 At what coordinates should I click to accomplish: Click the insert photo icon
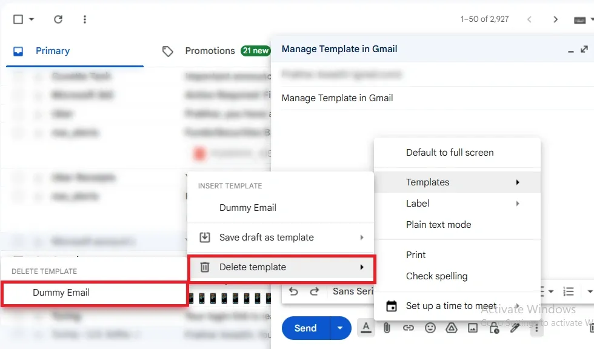tap(473, 328)
